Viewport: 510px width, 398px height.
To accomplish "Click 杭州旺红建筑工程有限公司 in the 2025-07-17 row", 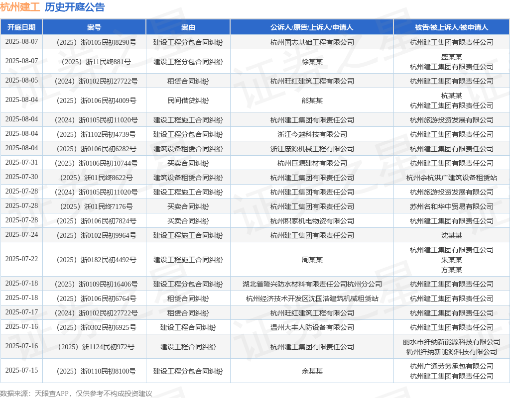I will (x=312, y=313).
